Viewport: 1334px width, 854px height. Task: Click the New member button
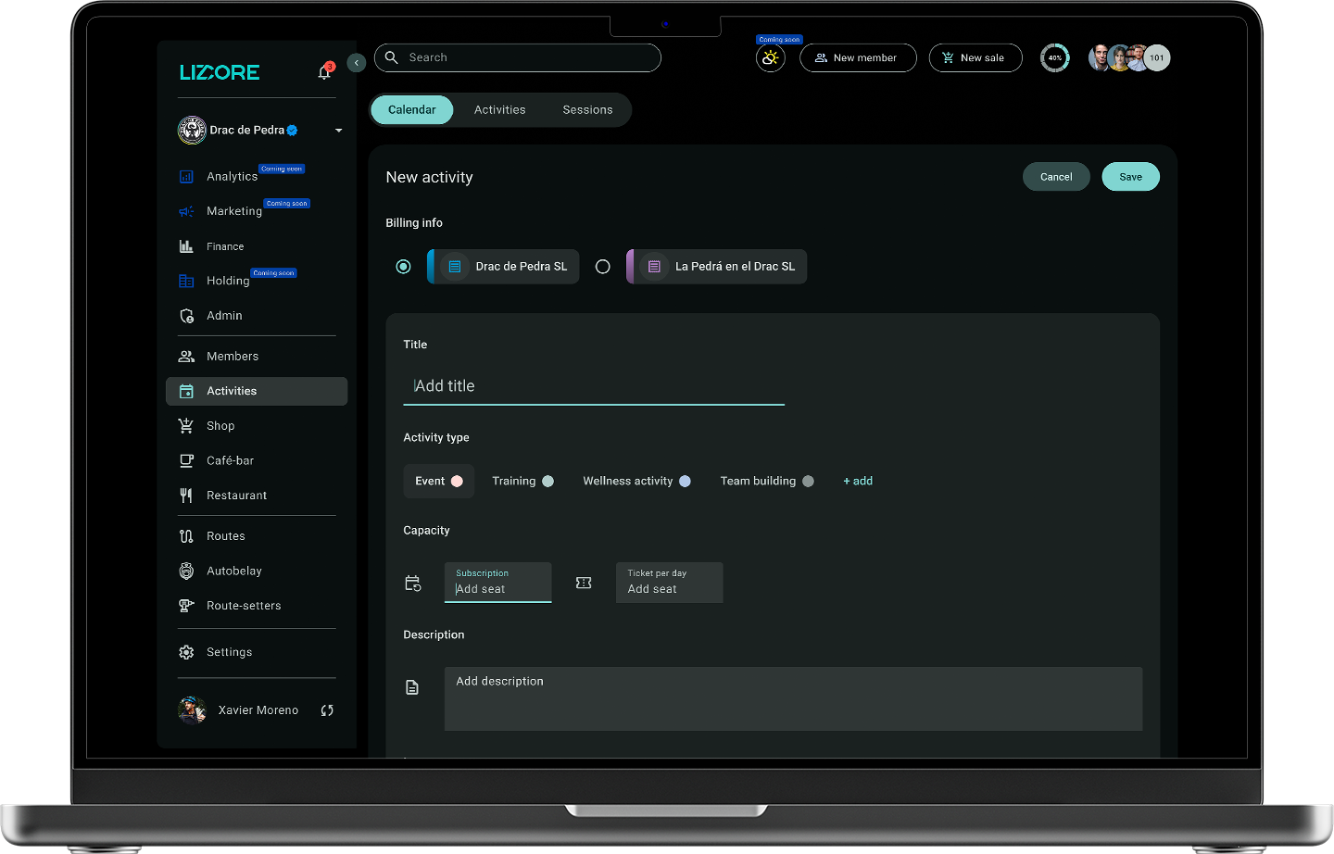click(x=857, y=58)
